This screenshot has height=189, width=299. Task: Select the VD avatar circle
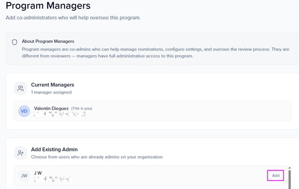[x=24, y=111]
